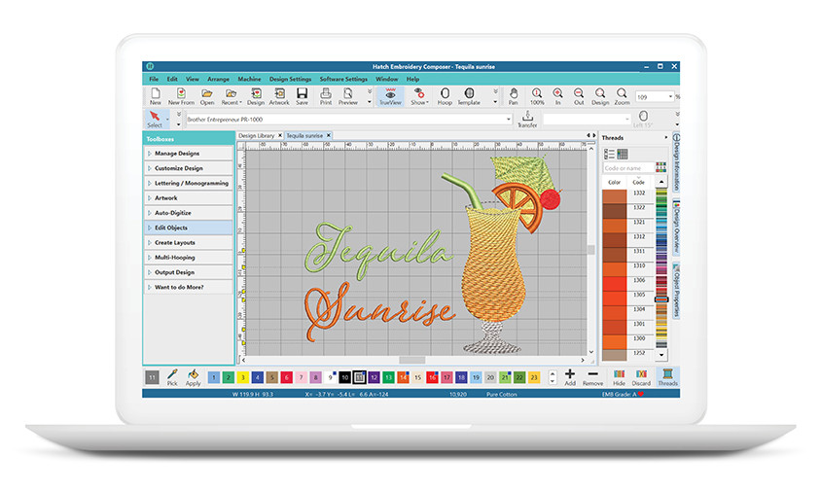The height and width of the screenshot is (492, 821).
Task: Select thread color 1305 swatch
Action: click(x=614, y=295)
